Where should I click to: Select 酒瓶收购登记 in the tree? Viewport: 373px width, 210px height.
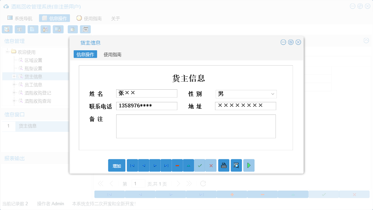(37, 93)
